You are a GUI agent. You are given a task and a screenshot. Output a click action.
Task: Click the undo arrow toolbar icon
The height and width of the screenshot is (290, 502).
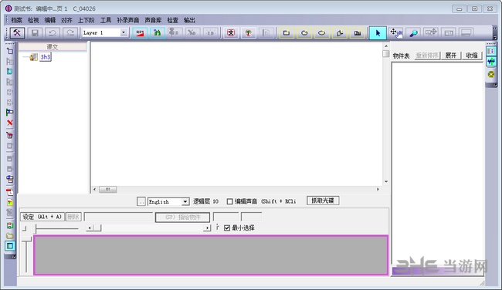53,32
